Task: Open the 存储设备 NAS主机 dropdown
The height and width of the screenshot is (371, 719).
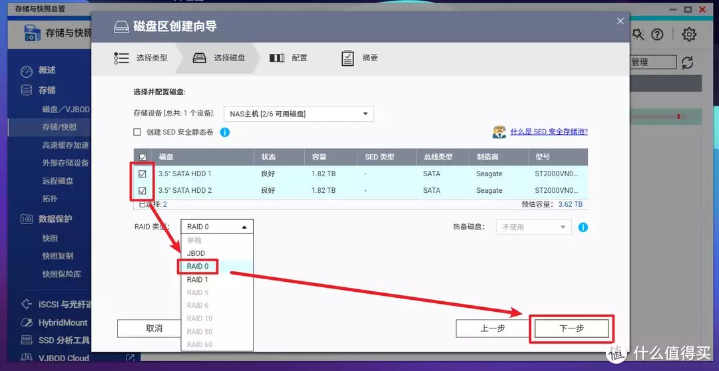Action: (x=299, y=114)
